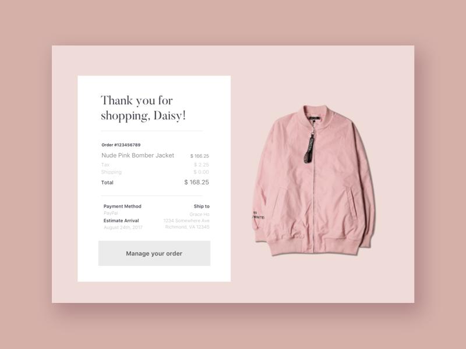Image resolution: width=466 pixels, height=349 pixels.
Task: Click the Estimate Arrival heading
Action: pos(121,220)
